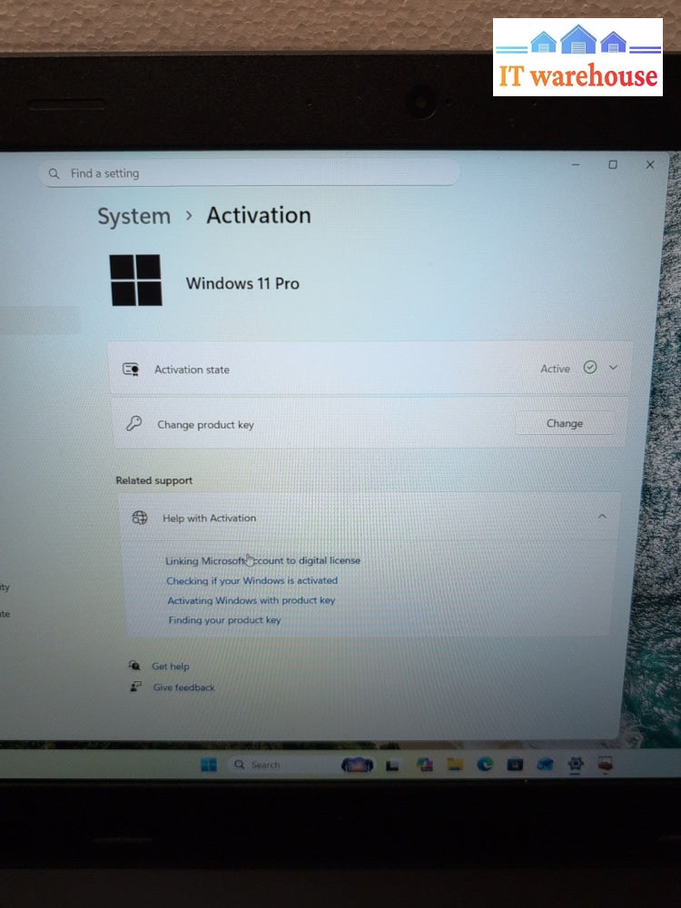Screen dimensions: 681x908
Task: Open the red taskbar icon at far right
Action: 605,765
